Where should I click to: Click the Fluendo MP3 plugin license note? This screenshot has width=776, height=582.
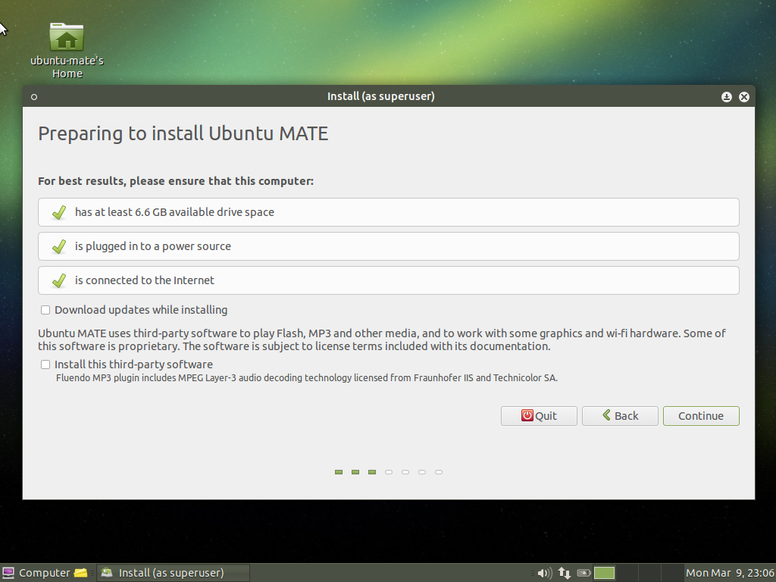click(x=307, y=378)
